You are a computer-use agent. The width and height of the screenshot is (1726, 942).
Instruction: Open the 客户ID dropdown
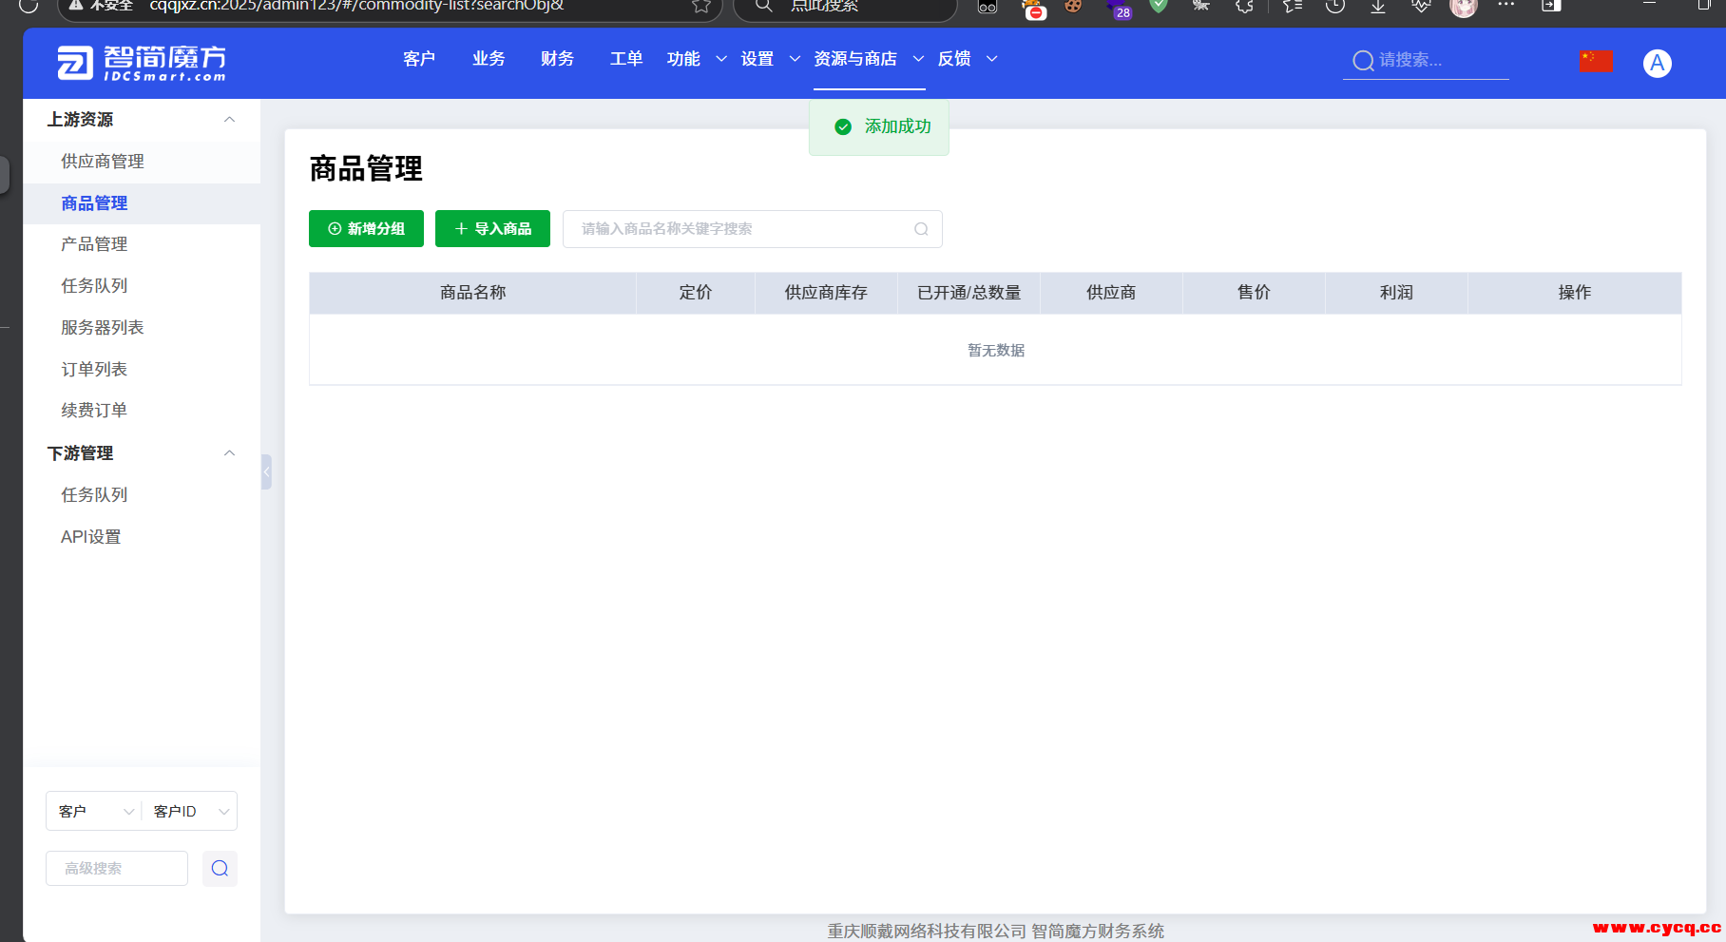[x=190, y=811]
